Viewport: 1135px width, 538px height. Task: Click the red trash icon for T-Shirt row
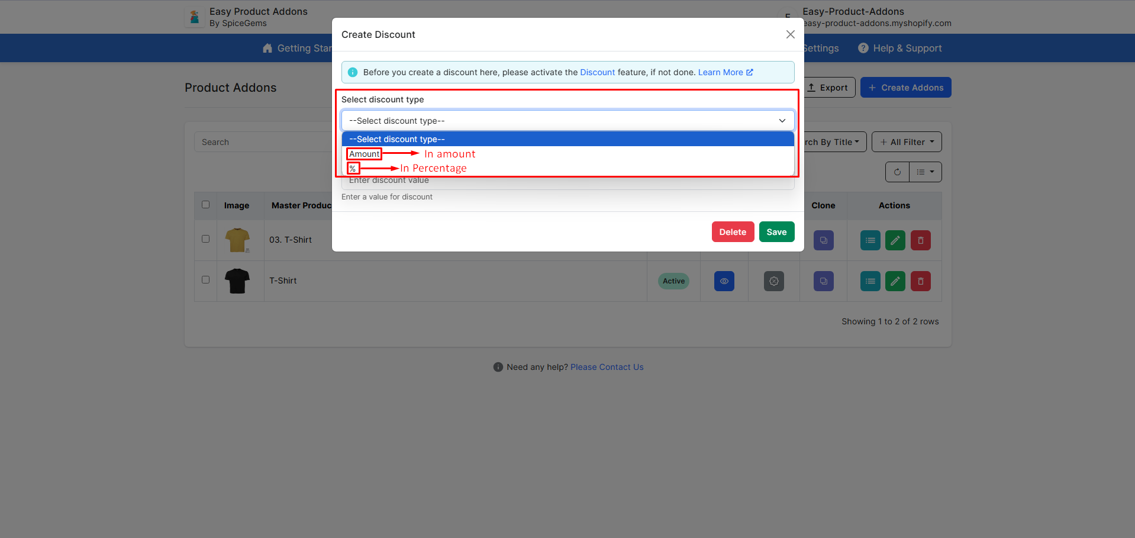coord(920,281)
